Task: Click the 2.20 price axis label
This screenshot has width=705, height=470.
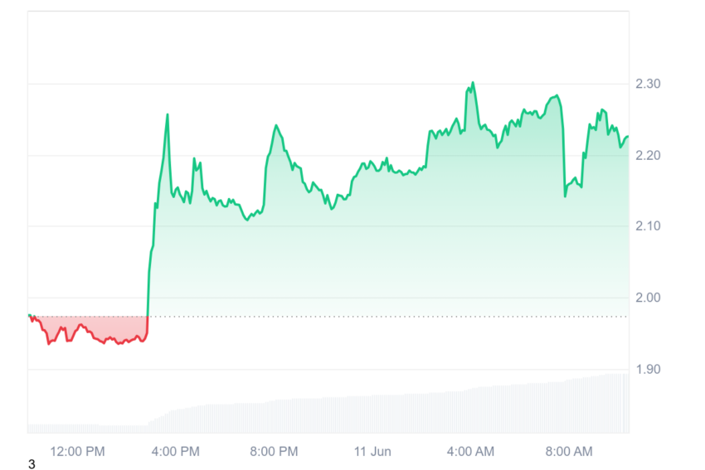Action: click(648, 156)
